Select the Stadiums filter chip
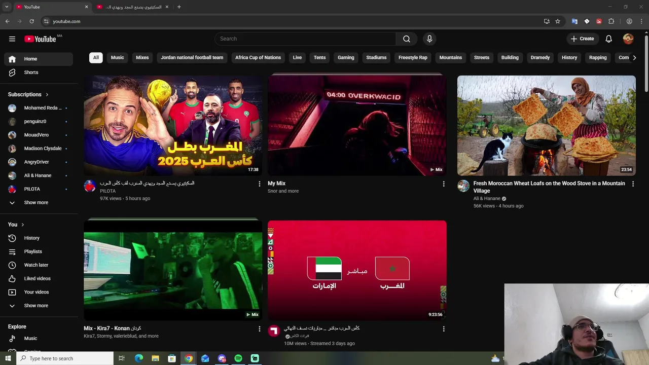Screen dimensions: 649x365 (376, 58)
